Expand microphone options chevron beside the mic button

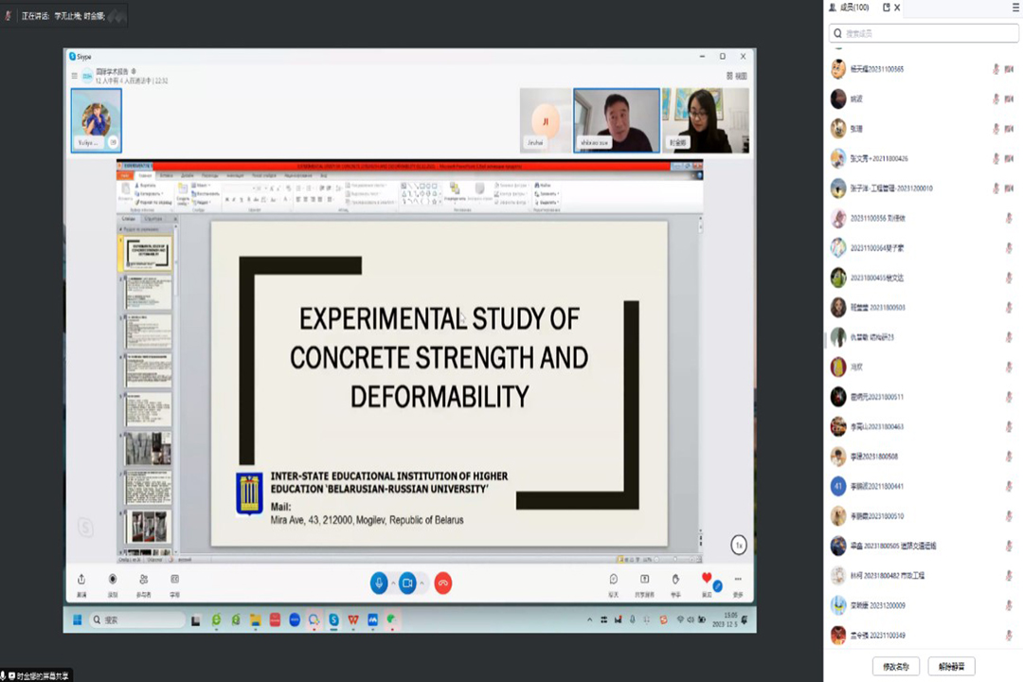click(x=392, y=583)
